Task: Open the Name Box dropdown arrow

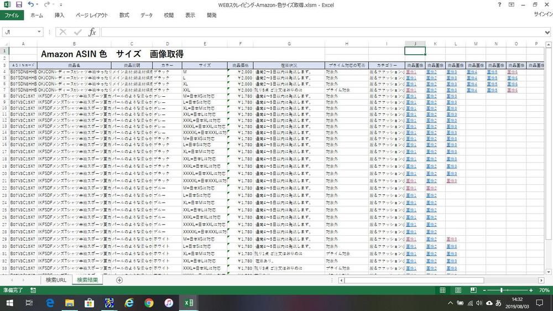Action: [x=39, y=32]
